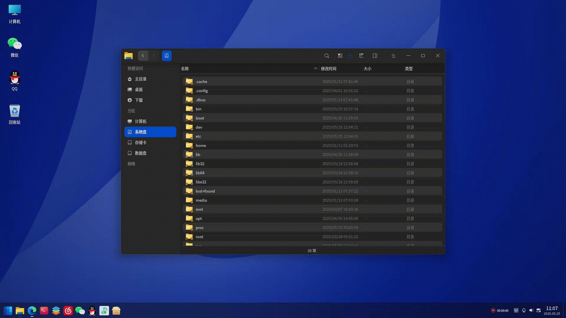
Task: Select 计算机 in the sidebar partitions
Action: pyautogui.click(x=150, y=121)
